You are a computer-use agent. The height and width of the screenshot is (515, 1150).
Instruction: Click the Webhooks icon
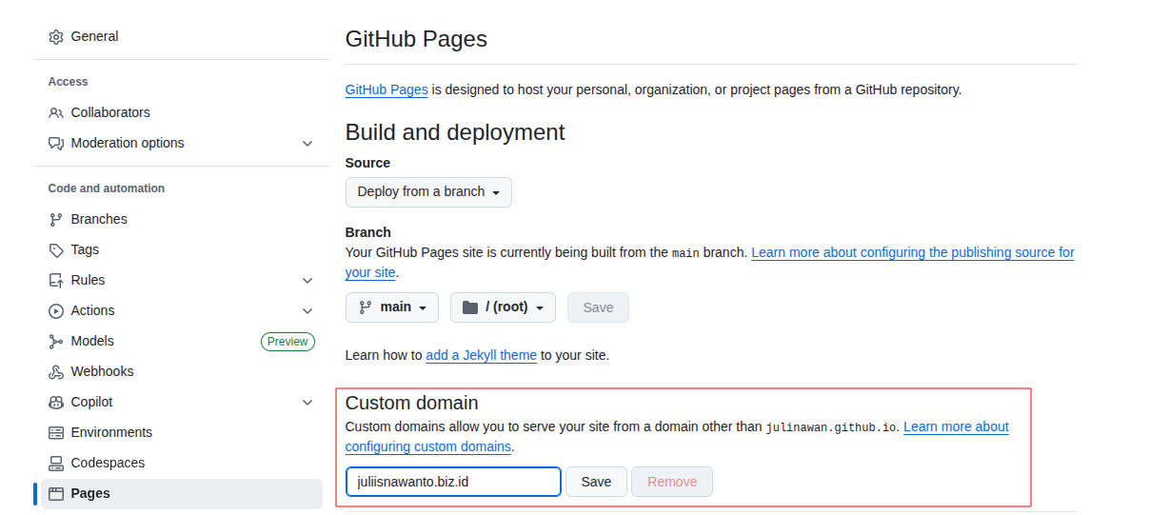click(55, 371)
